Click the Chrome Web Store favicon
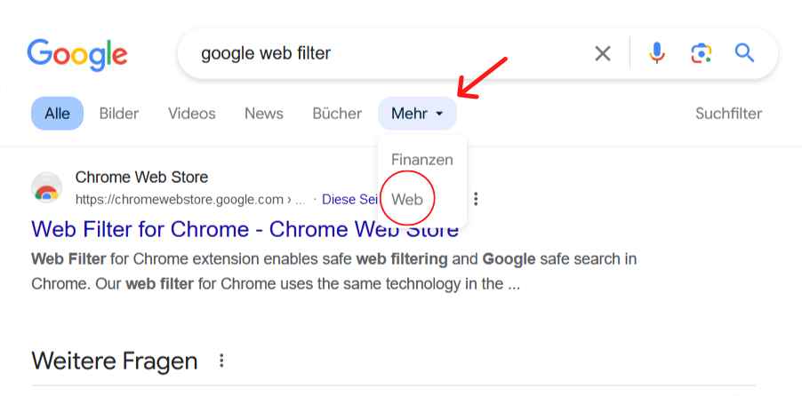Viewport: 802px width, 396px height. point(46,188)
